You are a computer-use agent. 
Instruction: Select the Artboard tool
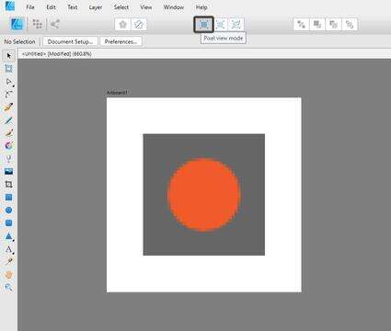(8, 68)
